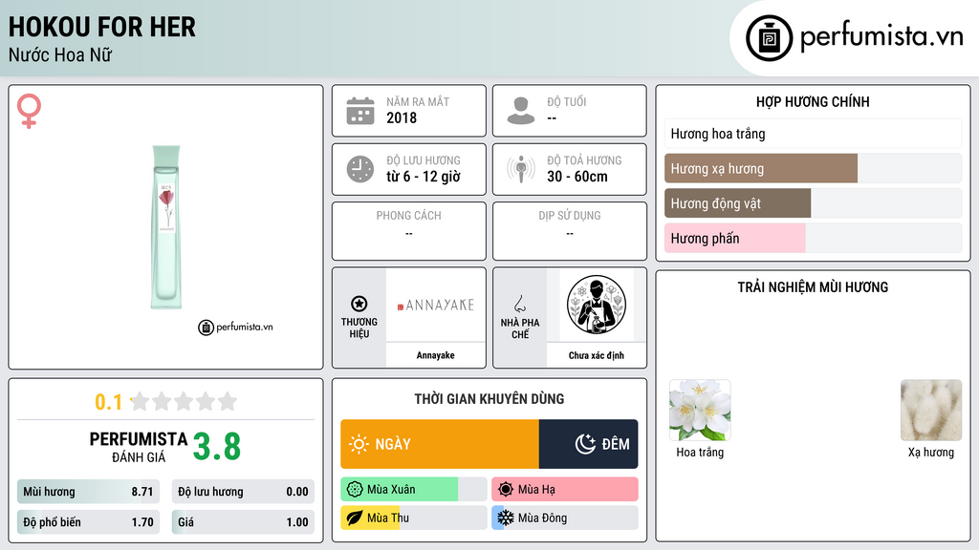
Task: Click the Mùi hương 8.71 score row
Action: tap(88, 492)
